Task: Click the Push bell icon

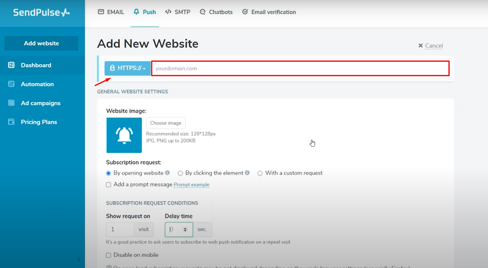Action: [137, 12]
